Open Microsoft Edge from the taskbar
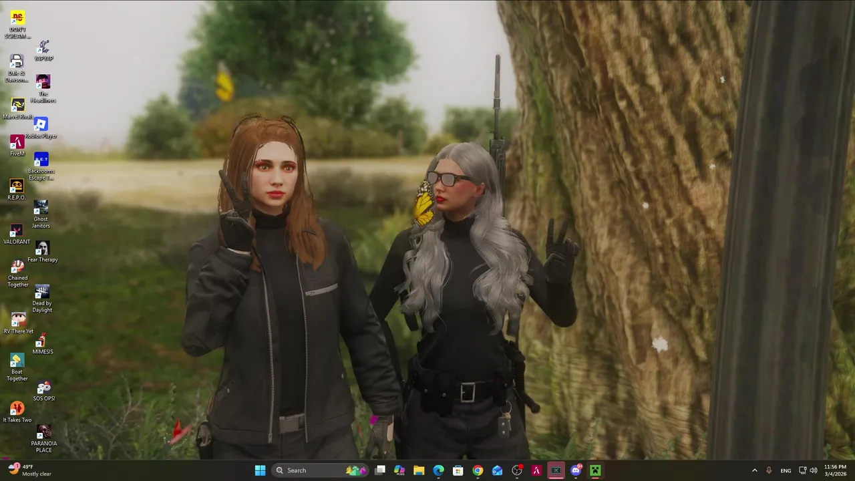The image size is (855, 481). point(438,470)
